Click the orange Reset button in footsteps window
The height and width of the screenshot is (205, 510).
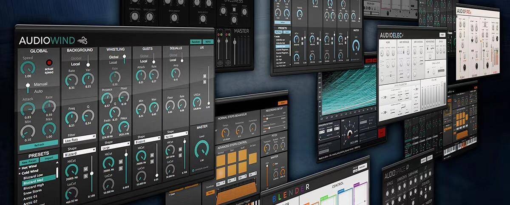(x=210, y=192)
